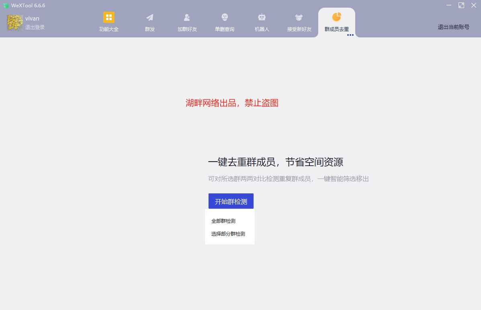The height and width of the screenshot is (310, 481).
Task: Choose 全部群检测 from the menu
Action: [223, 220]
